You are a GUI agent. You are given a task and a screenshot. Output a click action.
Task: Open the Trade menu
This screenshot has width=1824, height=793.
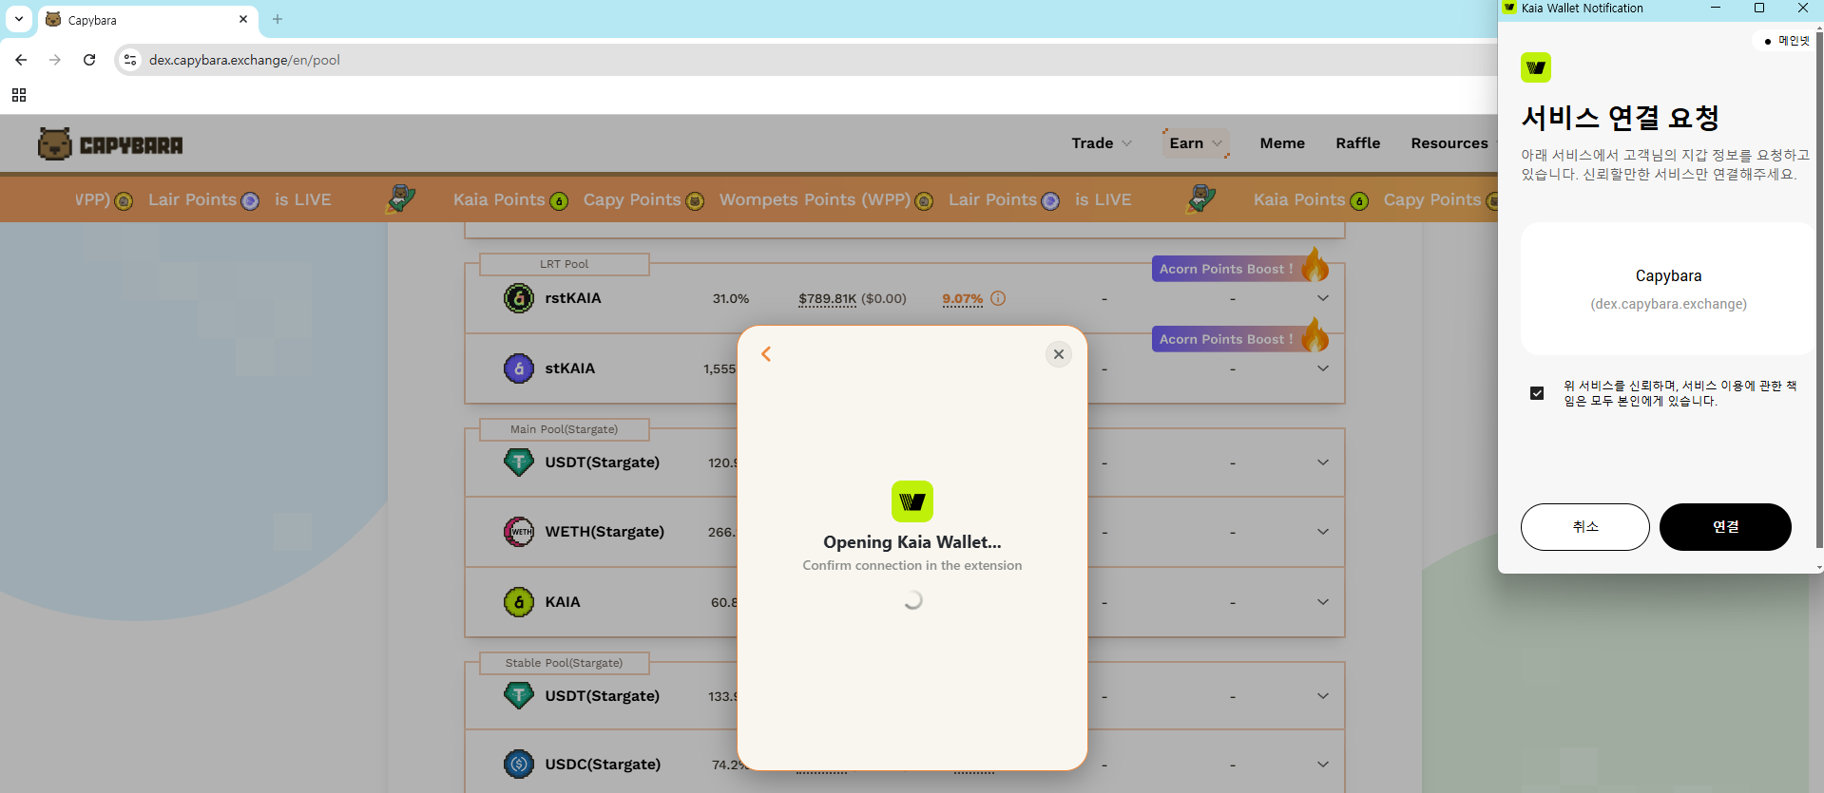[1102, 143]
